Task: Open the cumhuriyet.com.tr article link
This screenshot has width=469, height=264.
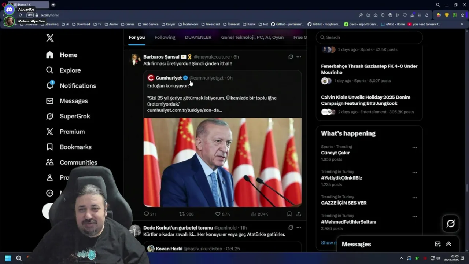Action: click(x=185, y=110)
